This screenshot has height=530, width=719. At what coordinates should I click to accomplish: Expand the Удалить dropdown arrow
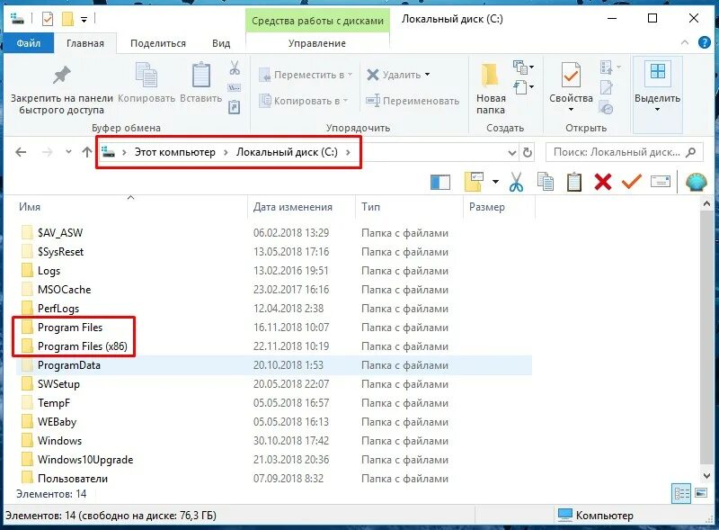tap(428, 75)
